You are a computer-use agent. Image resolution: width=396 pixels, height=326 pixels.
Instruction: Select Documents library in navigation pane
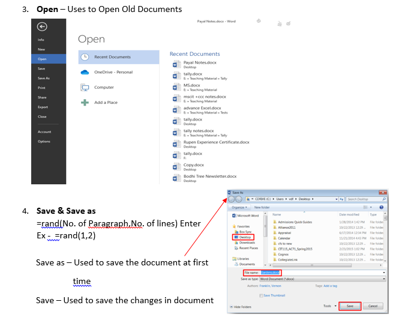[245, 264]
